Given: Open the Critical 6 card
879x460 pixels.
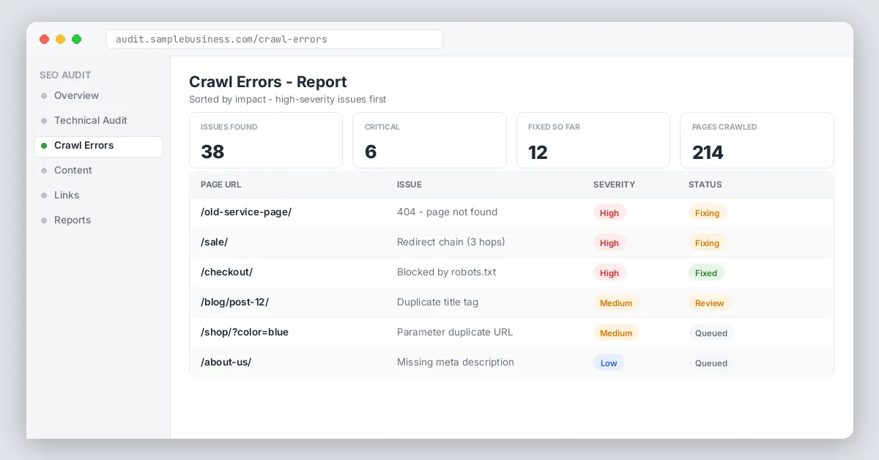Looking at the screenshot, I should (429, 140).
